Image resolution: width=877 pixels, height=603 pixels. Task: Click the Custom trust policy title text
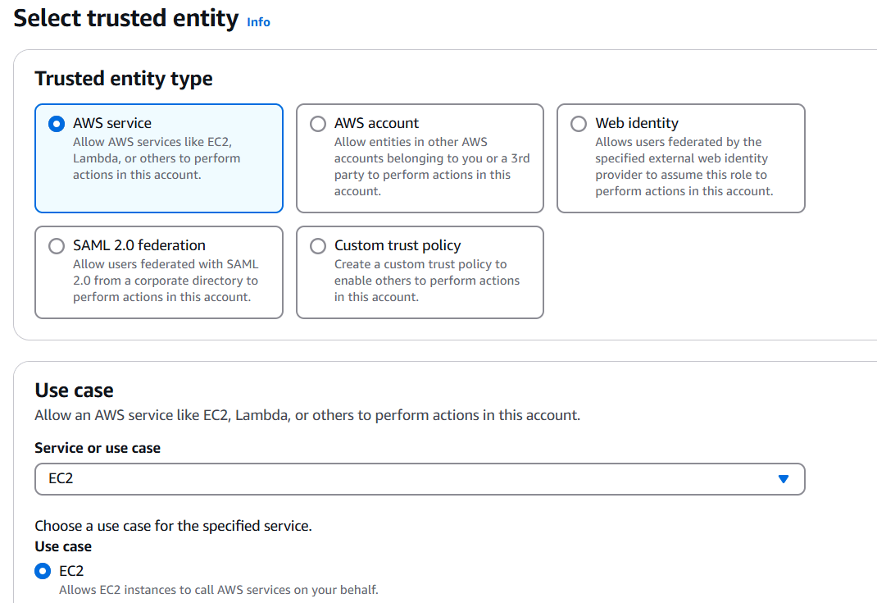398,245
